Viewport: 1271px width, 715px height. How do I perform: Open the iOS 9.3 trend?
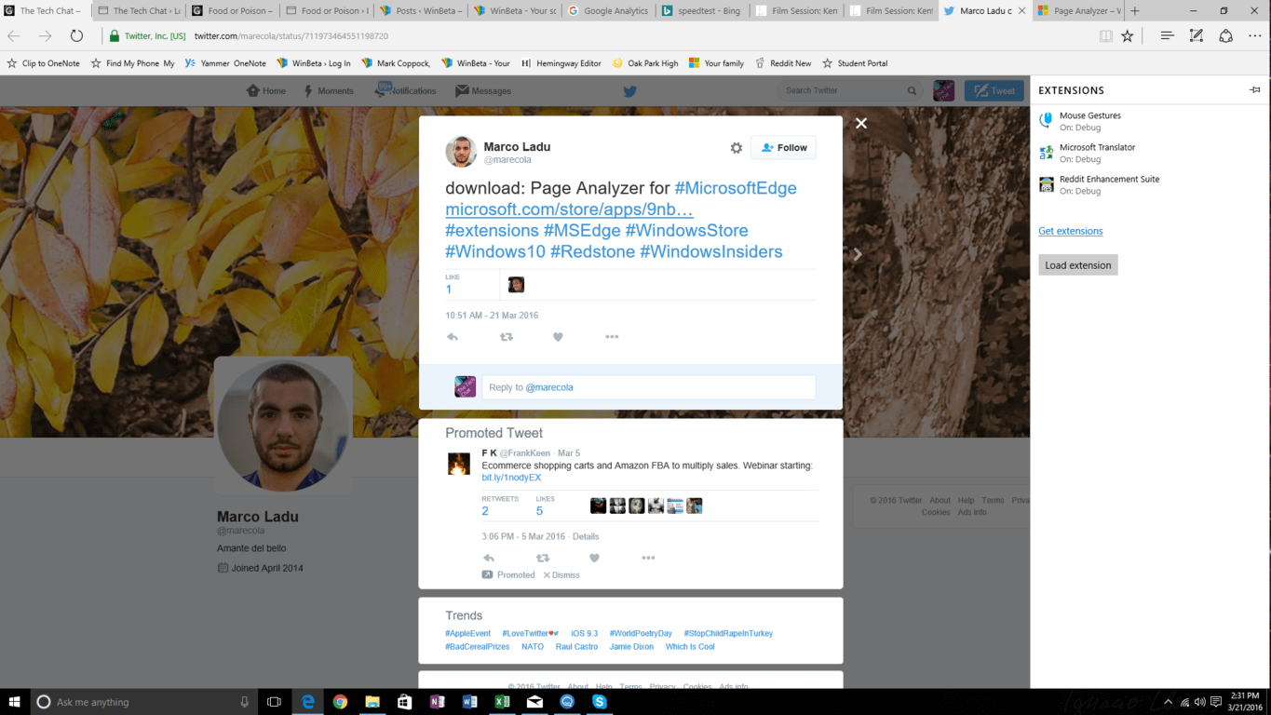point(585,633)
